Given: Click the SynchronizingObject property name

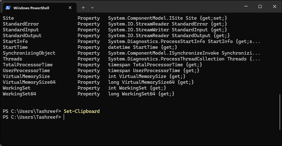Looking at the screenshot, I should pyautogui.click(x=29, y=53).
